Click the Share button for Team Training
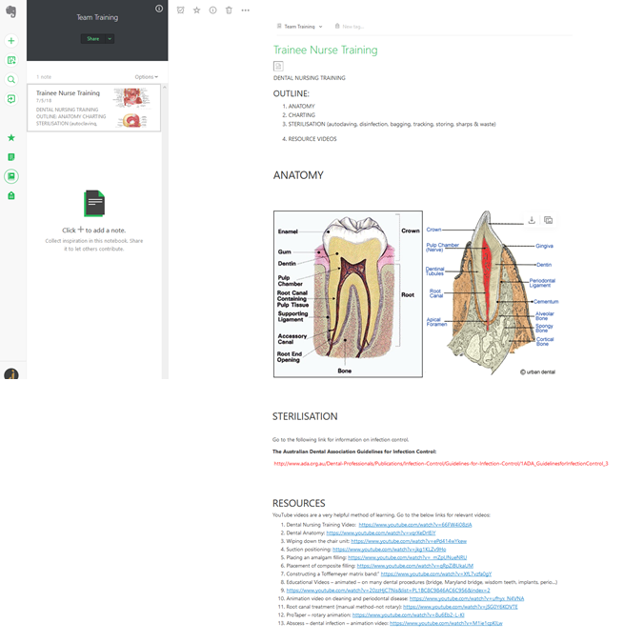 (x=93, y=39)
